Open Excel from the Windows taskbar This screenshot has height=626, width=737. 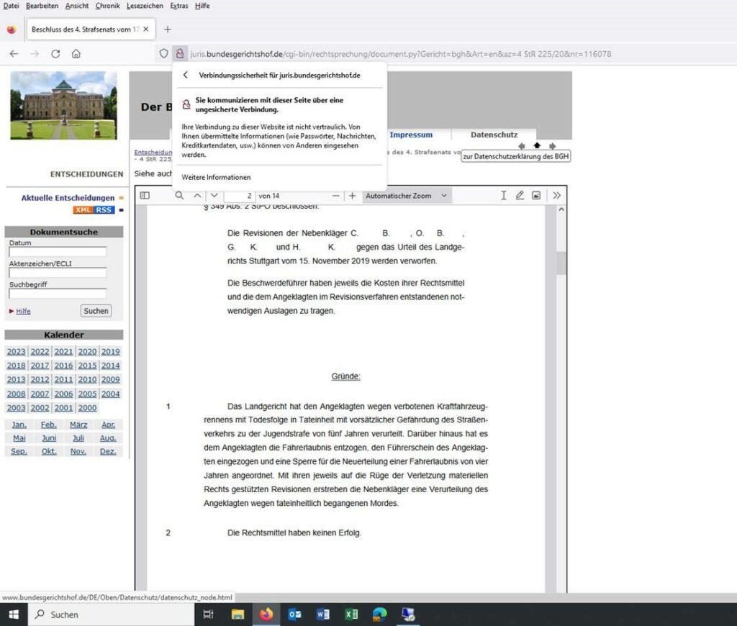(x=351, y=614)
